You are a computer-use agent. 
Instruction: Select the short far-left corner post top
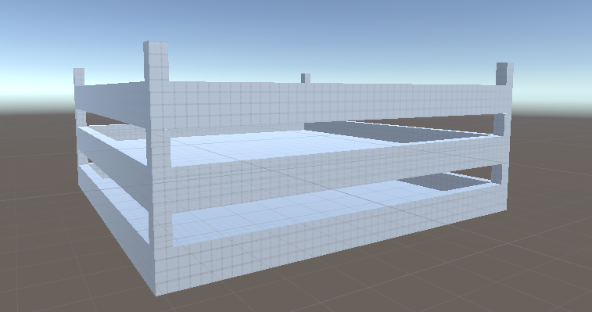(x=79, y=77)
